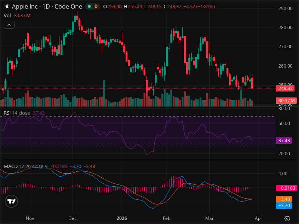Screen dimensions: 299x224
Task: Click the orange D data badge
Action: (96, 6)
